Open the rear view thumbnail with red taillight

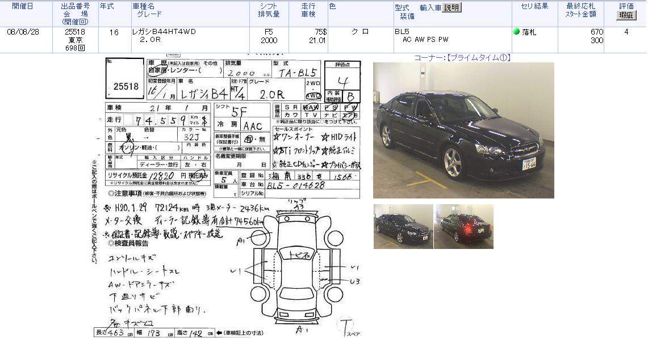coord(463,227)
